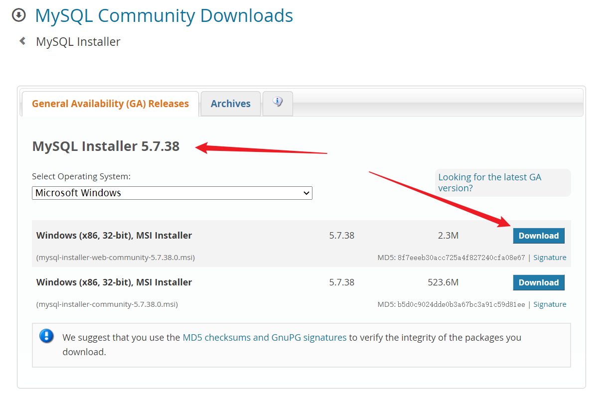Click the MySQL Installer breadcrumb text
600x396 pixels.
[x=78, y=41]
